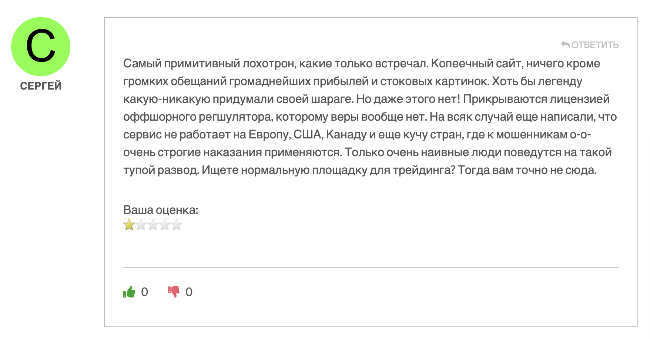
Task: Click the phrase оффшорного регшулятора in the comment
Action: [x=198, y=117]
